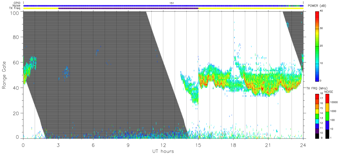Click the 24 tick on the UT hours axis

point(303,145)
